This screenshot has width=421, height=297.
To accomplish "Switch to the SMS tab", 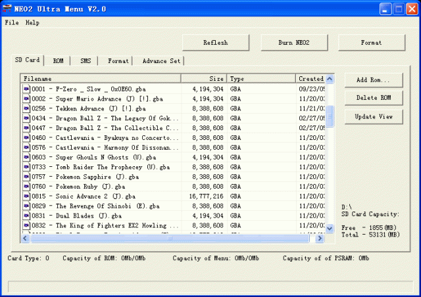I will (86, 61).
